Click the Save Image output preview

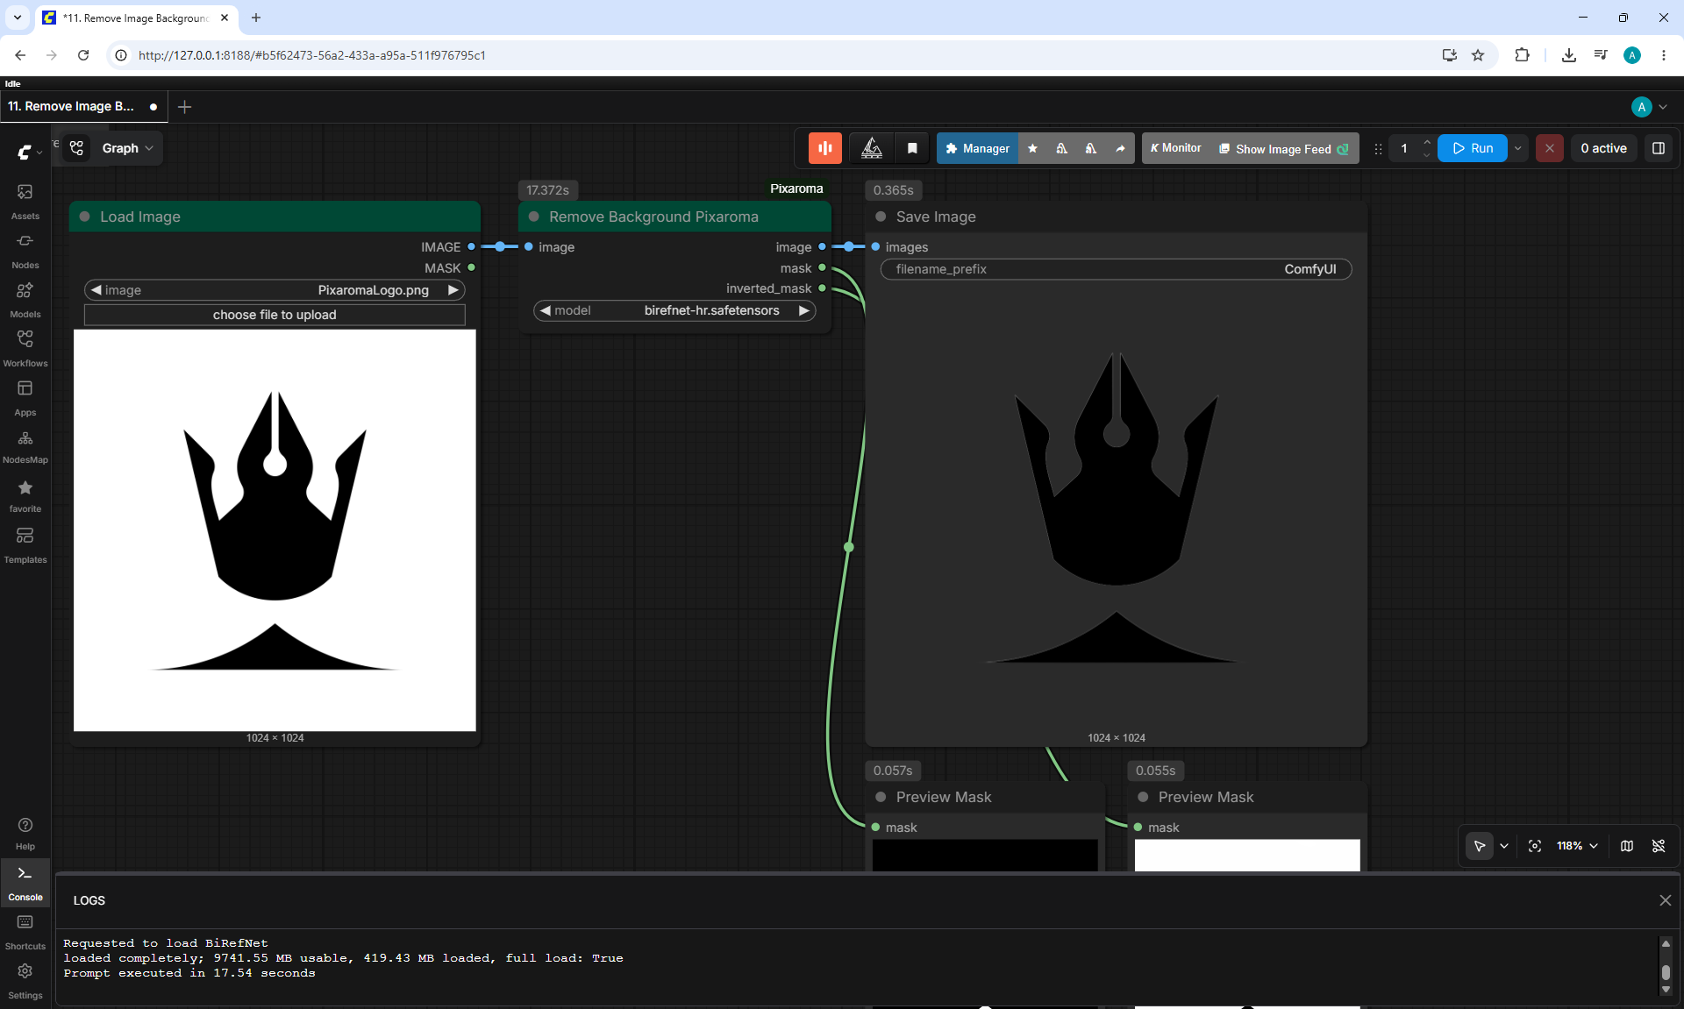tap(1116, 508)
